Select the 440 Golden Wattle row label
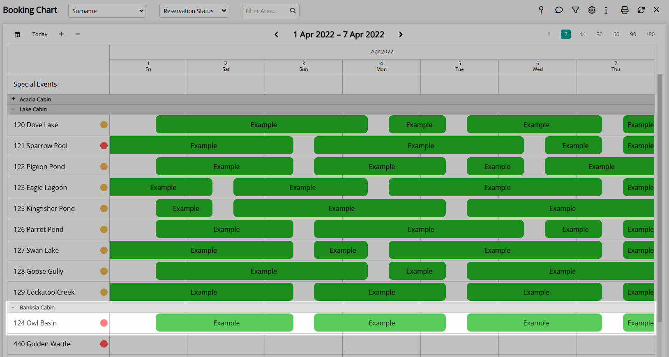The image size is (669, 357). pyautogui.click(x=42, y=344)
